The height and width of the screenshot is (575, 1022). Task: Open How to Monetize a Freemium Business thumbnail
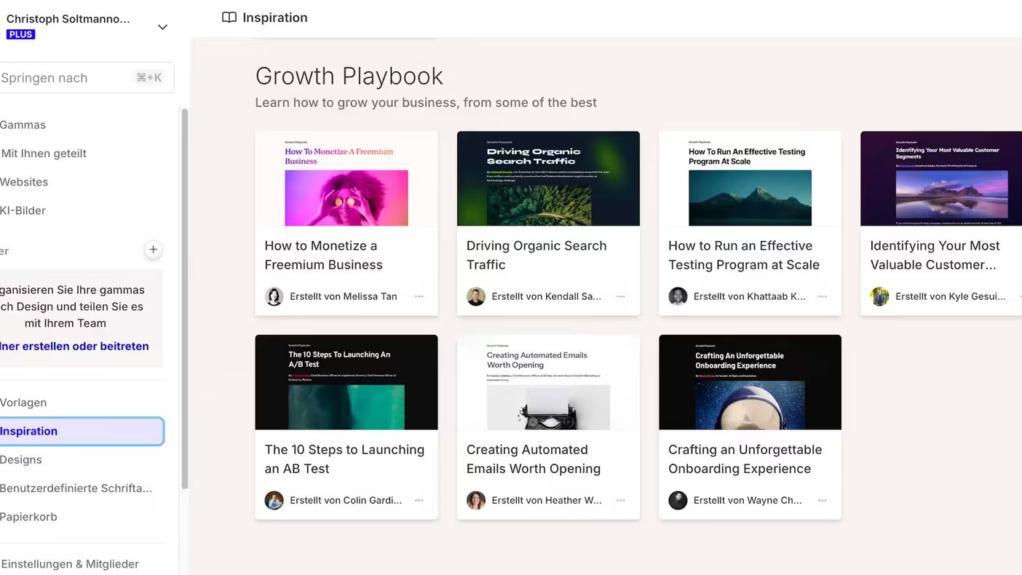point(346,179)
